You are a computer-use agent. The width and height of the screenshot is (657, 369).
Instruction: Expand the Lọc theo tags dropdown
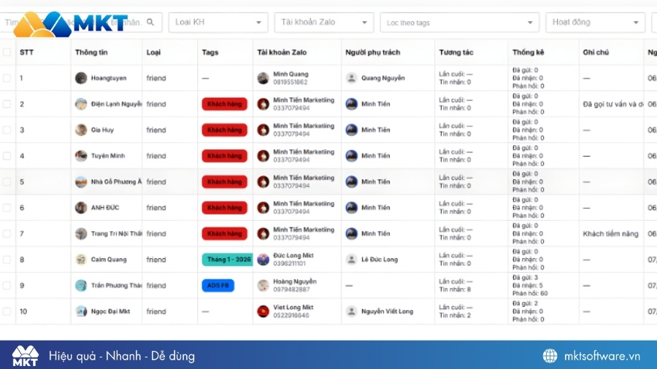(459, 23)
